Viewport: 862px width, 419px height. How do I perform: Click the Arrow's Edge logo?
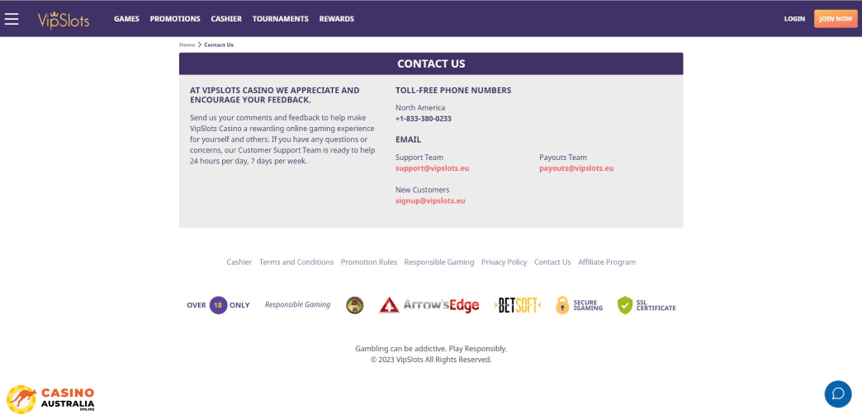coord(429,305)
